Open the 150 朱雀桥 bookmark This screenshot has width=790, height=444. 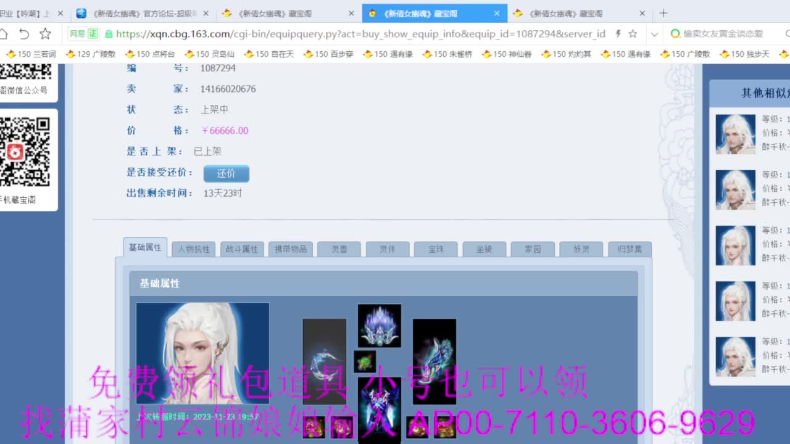pos(447,54)
